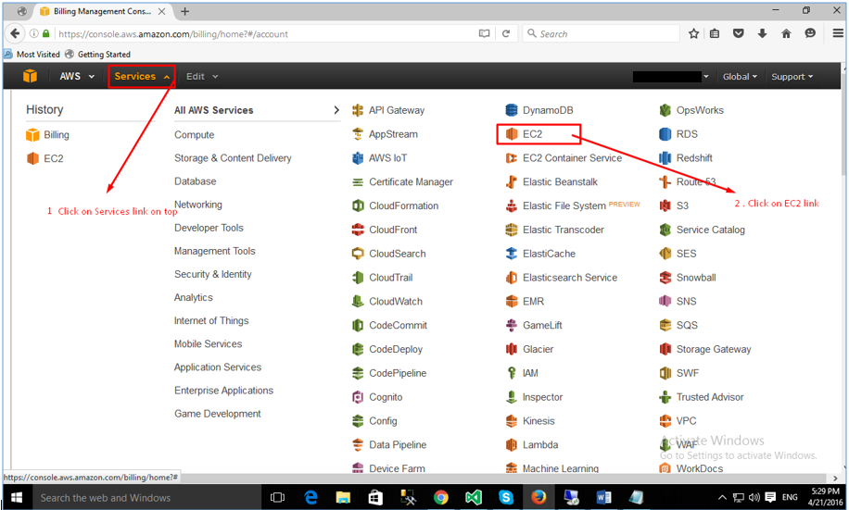Click the RDS service icon

pos(665,134)
